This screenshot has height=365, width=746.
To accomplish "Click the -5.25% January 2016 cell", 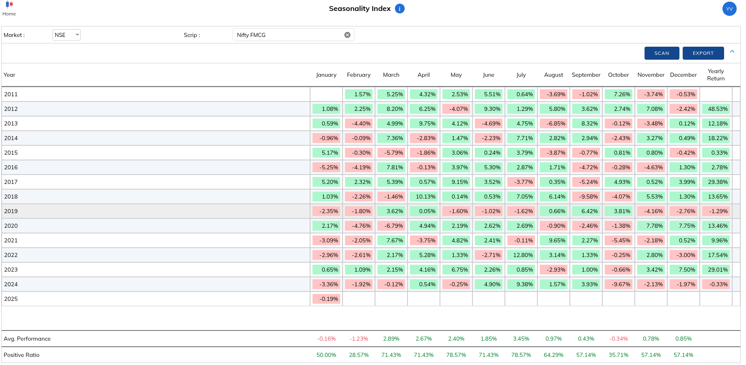I will tap(326, 167).
